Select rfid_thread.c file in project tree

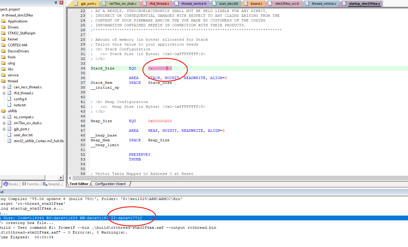coord(24,93)
